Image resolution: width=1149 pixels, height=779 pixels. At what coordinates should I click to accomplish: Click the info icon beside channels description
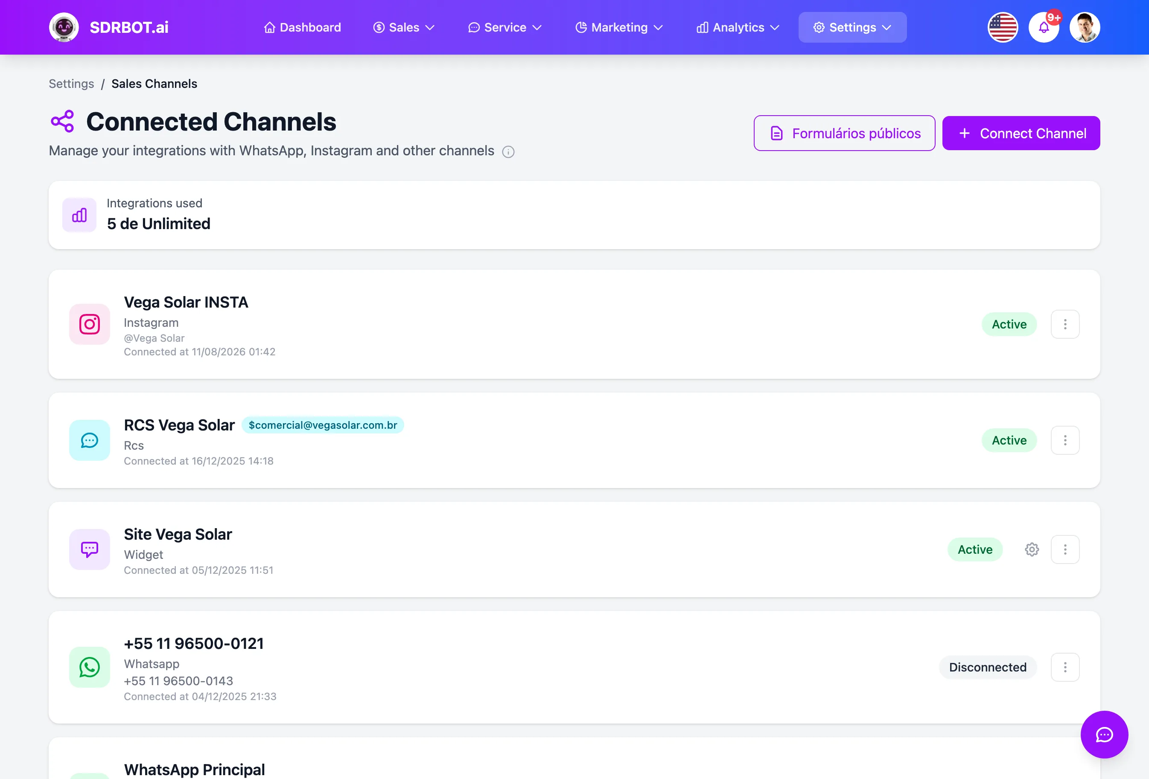[508, 152]
